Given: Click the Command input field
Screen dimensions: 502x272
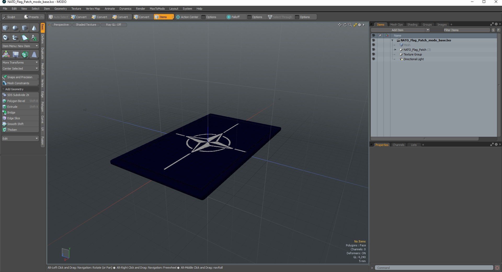Looking at the screenshot, I should [x=434, y=268].
